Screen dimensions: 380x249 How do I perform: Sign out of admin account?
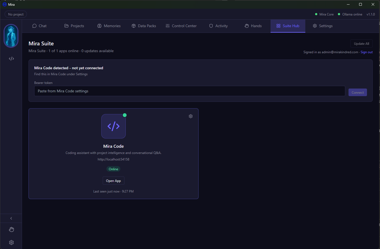pyautogui.click(x=367, y=52)
